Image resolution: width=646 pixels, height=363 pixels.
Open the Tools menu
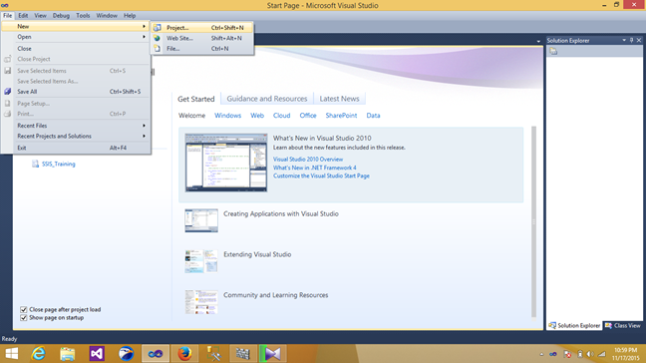coord(83,15)
